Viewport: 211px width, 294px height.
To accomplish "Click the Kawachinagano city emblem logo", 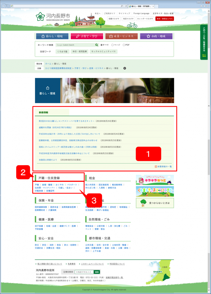I will point(40,17).
